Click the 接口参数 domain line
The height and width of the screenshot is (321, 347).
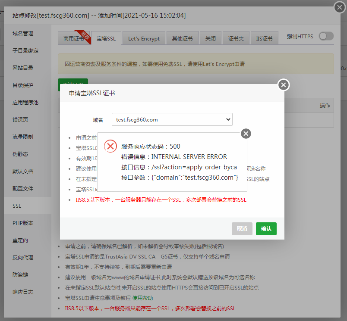pyautogui.click(x=180, y=178)
